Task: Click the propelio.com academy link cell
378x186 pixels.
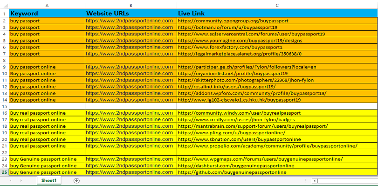Action: [277, 146]
